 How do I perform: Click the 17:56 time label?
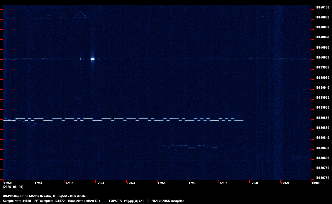coord(192,183)
